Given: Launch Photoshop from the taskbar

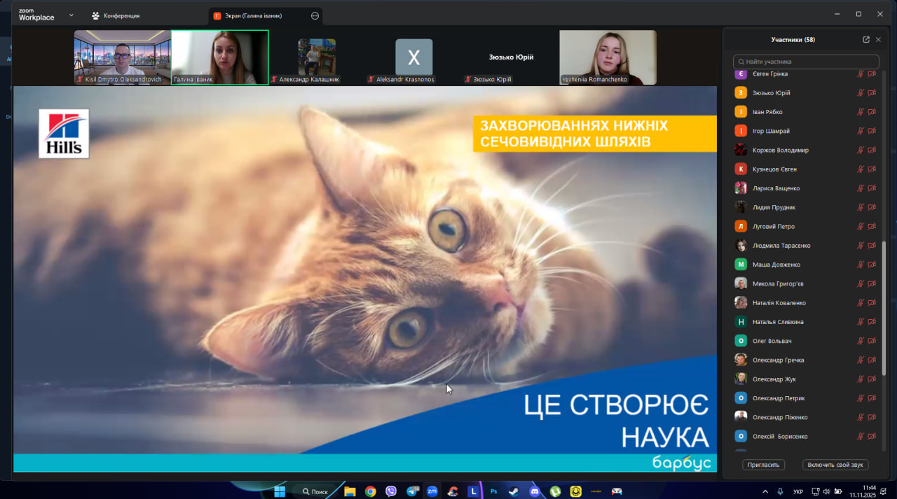Looking at the screenshot, I should pyautogui.click(x=494, y=491).
